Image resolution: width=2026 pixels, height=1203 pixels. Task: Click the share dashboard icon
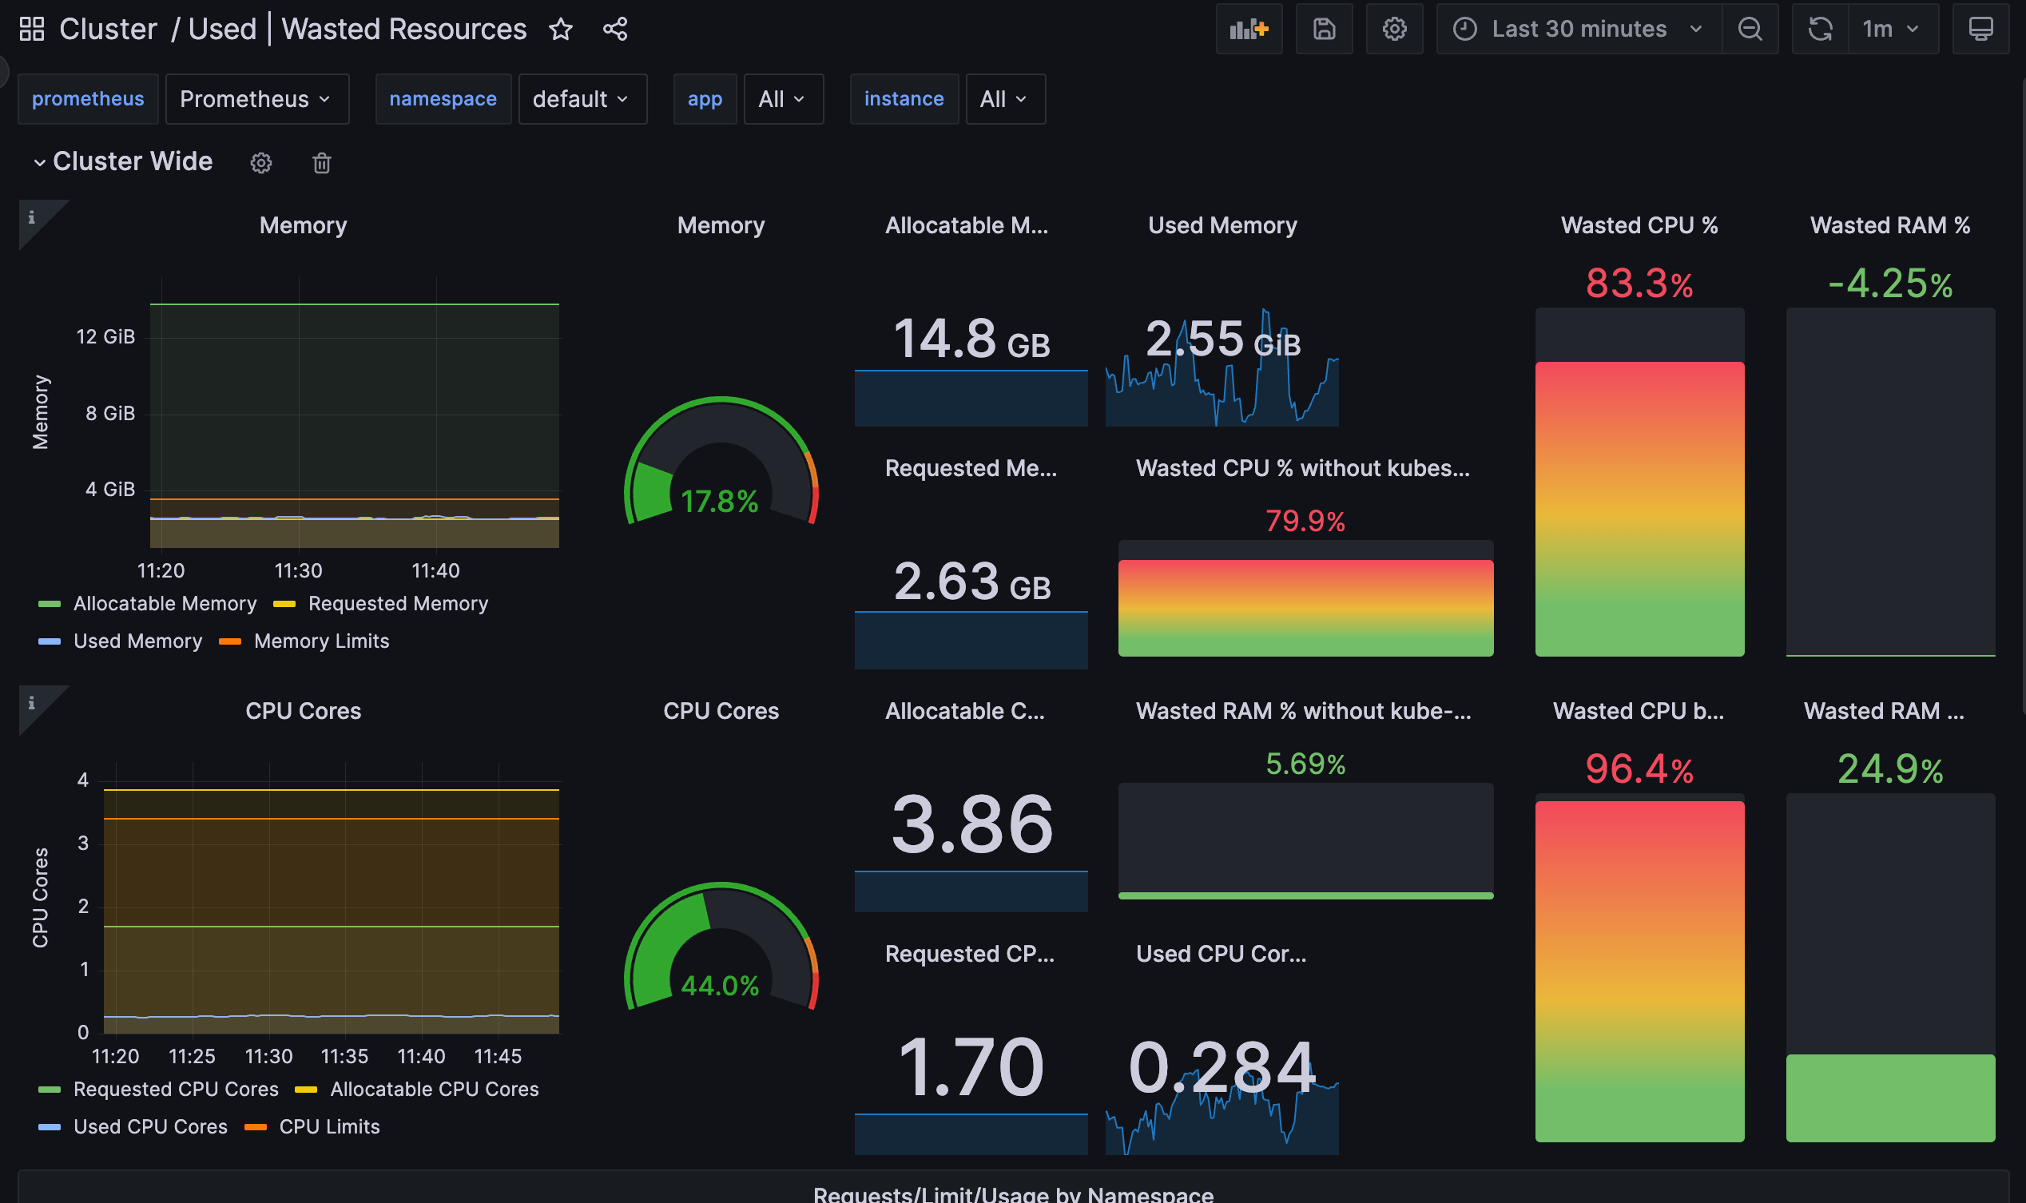[x=614, y=30]
